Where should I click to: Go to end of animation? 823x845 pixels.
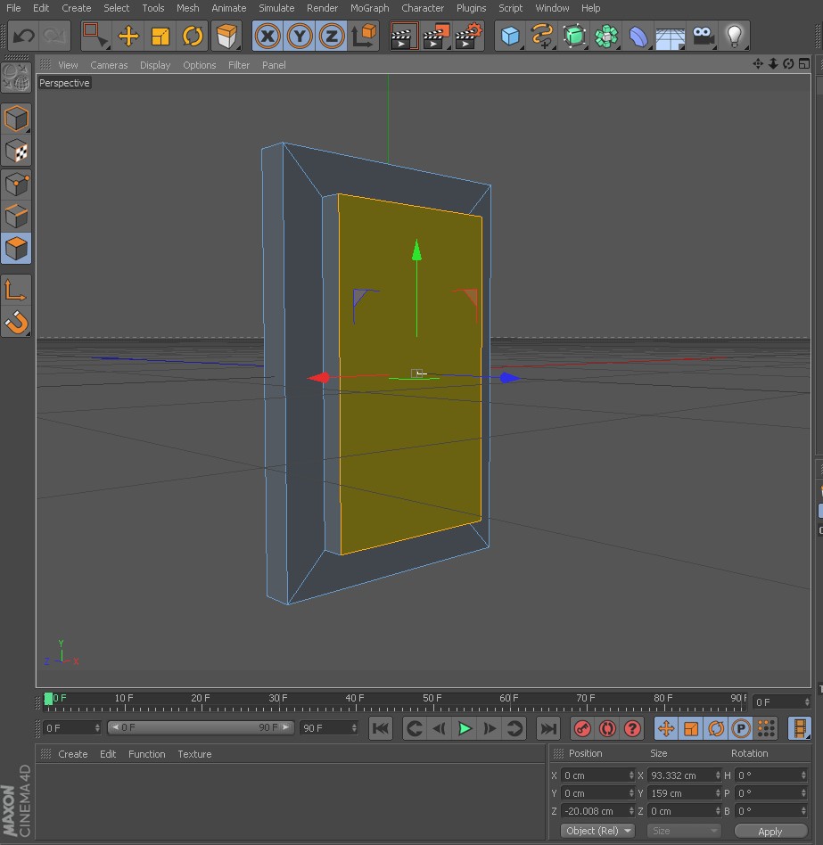548,729
